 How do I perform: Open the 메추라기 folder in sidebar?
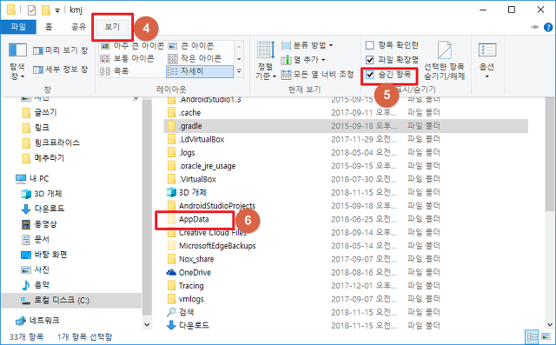click(x=43, y=158)
